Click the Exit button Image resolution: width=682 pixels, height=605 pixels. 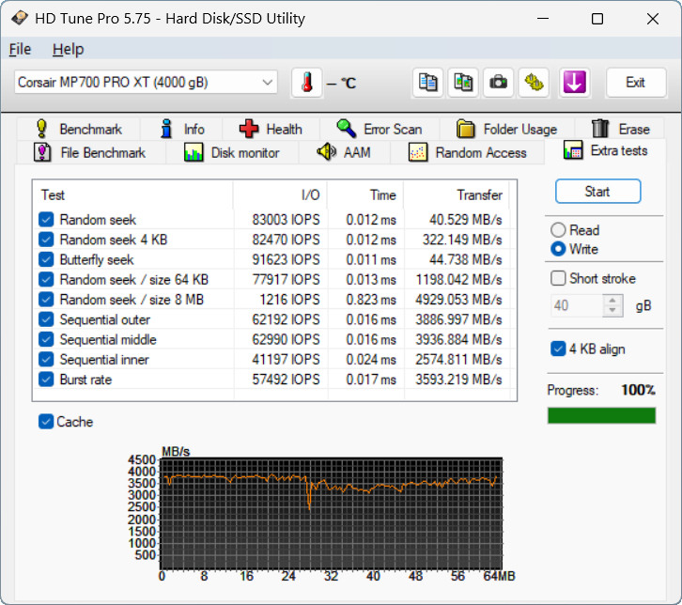tap(635, 83)
